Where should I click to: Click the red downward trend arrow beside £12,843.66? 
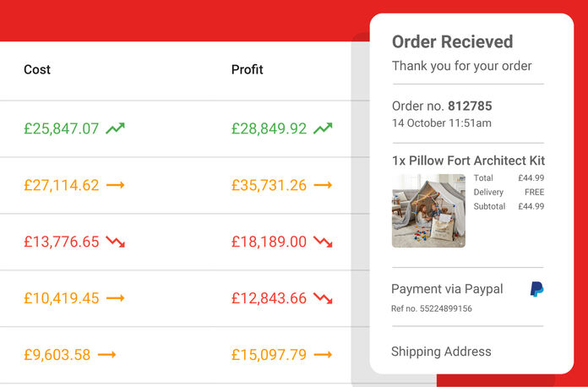tap(323, 298)
